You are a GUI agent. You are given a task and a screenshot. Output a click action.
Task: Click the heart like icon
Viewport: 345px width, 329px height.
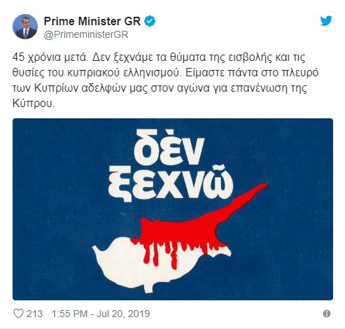pos(18,314)
